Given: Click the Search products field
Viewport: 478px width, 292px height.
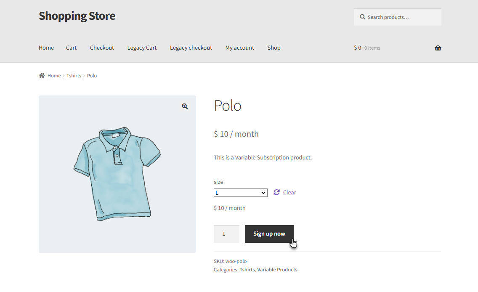Looking at the screenshot, I should click(x=398, y=17).
